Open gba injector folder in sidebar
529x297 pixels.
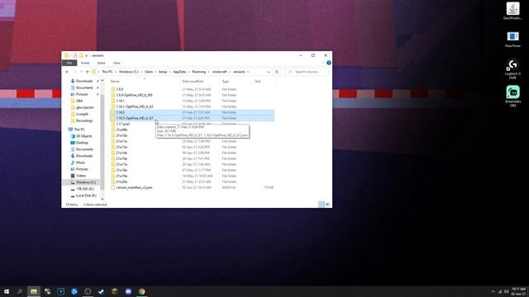84,107
